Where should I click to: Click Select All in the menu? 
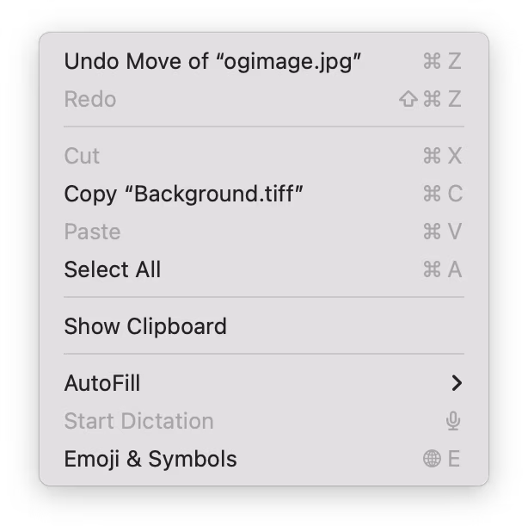(x=264, y=269)
